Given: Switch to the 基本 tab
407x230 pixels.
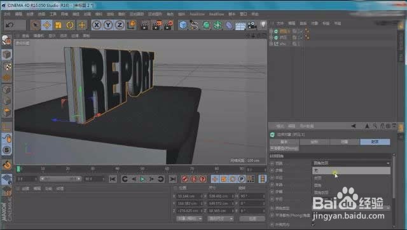Looking at the screenshot, I should tap(284, 142).
